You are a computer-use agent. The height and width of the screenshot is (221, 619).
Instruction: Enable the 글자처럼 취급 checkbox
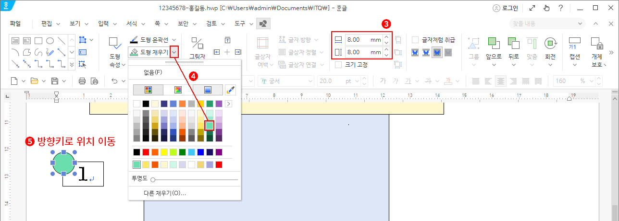[415, 40]
